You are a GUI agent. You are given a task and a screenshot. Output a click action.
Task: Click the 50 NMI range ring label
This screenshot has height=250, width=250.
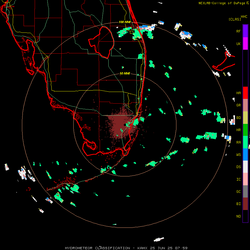[x=125, y=74]
